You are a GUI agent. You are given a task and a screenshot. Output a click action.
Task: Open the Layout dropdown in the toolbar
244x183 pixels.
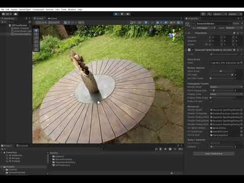pos(235,14)
